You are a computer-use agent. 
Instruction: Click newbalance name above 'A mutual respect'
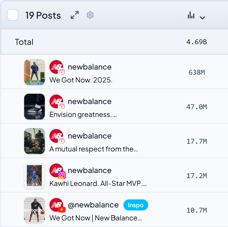point(90,136)
